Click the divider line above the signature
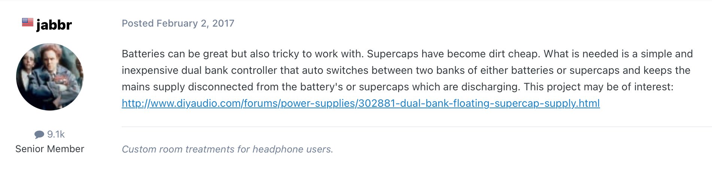This screenshot has height=172, width=712. (417, 127)
